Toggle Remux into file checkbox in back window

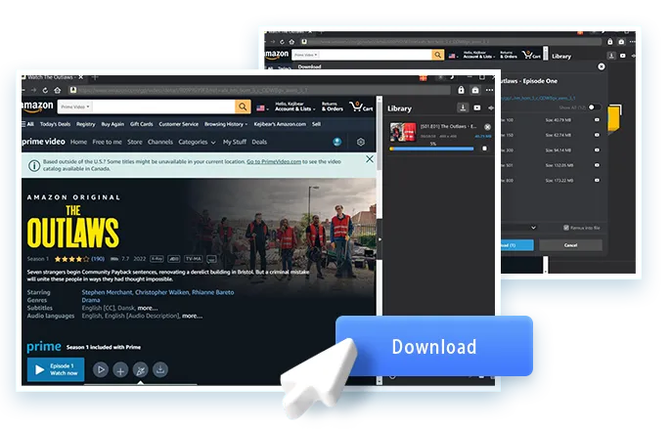point(566,228)
